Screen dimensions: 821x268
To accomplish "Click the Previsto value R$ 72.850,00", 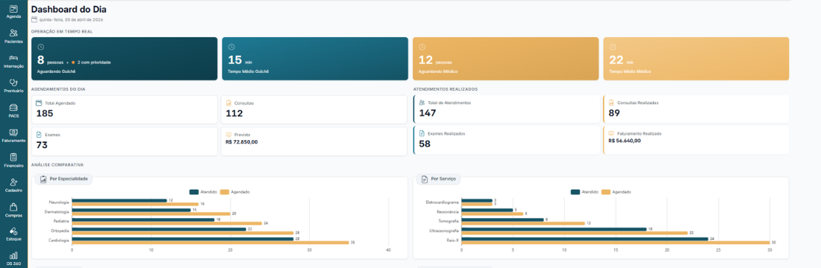I will (241, 142).
